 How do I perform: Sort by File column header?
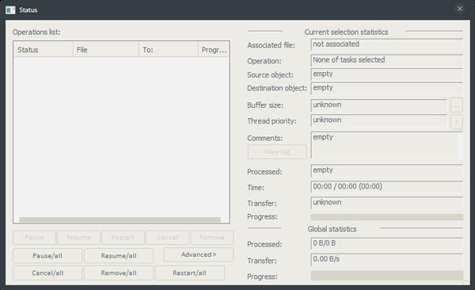106,49
